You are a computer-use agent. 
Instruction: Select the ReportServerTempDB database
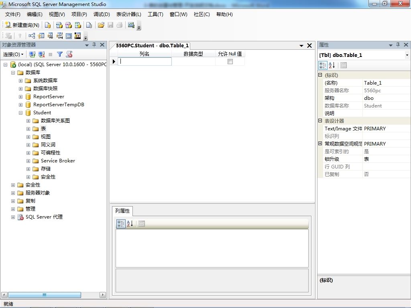pos(59,105)
